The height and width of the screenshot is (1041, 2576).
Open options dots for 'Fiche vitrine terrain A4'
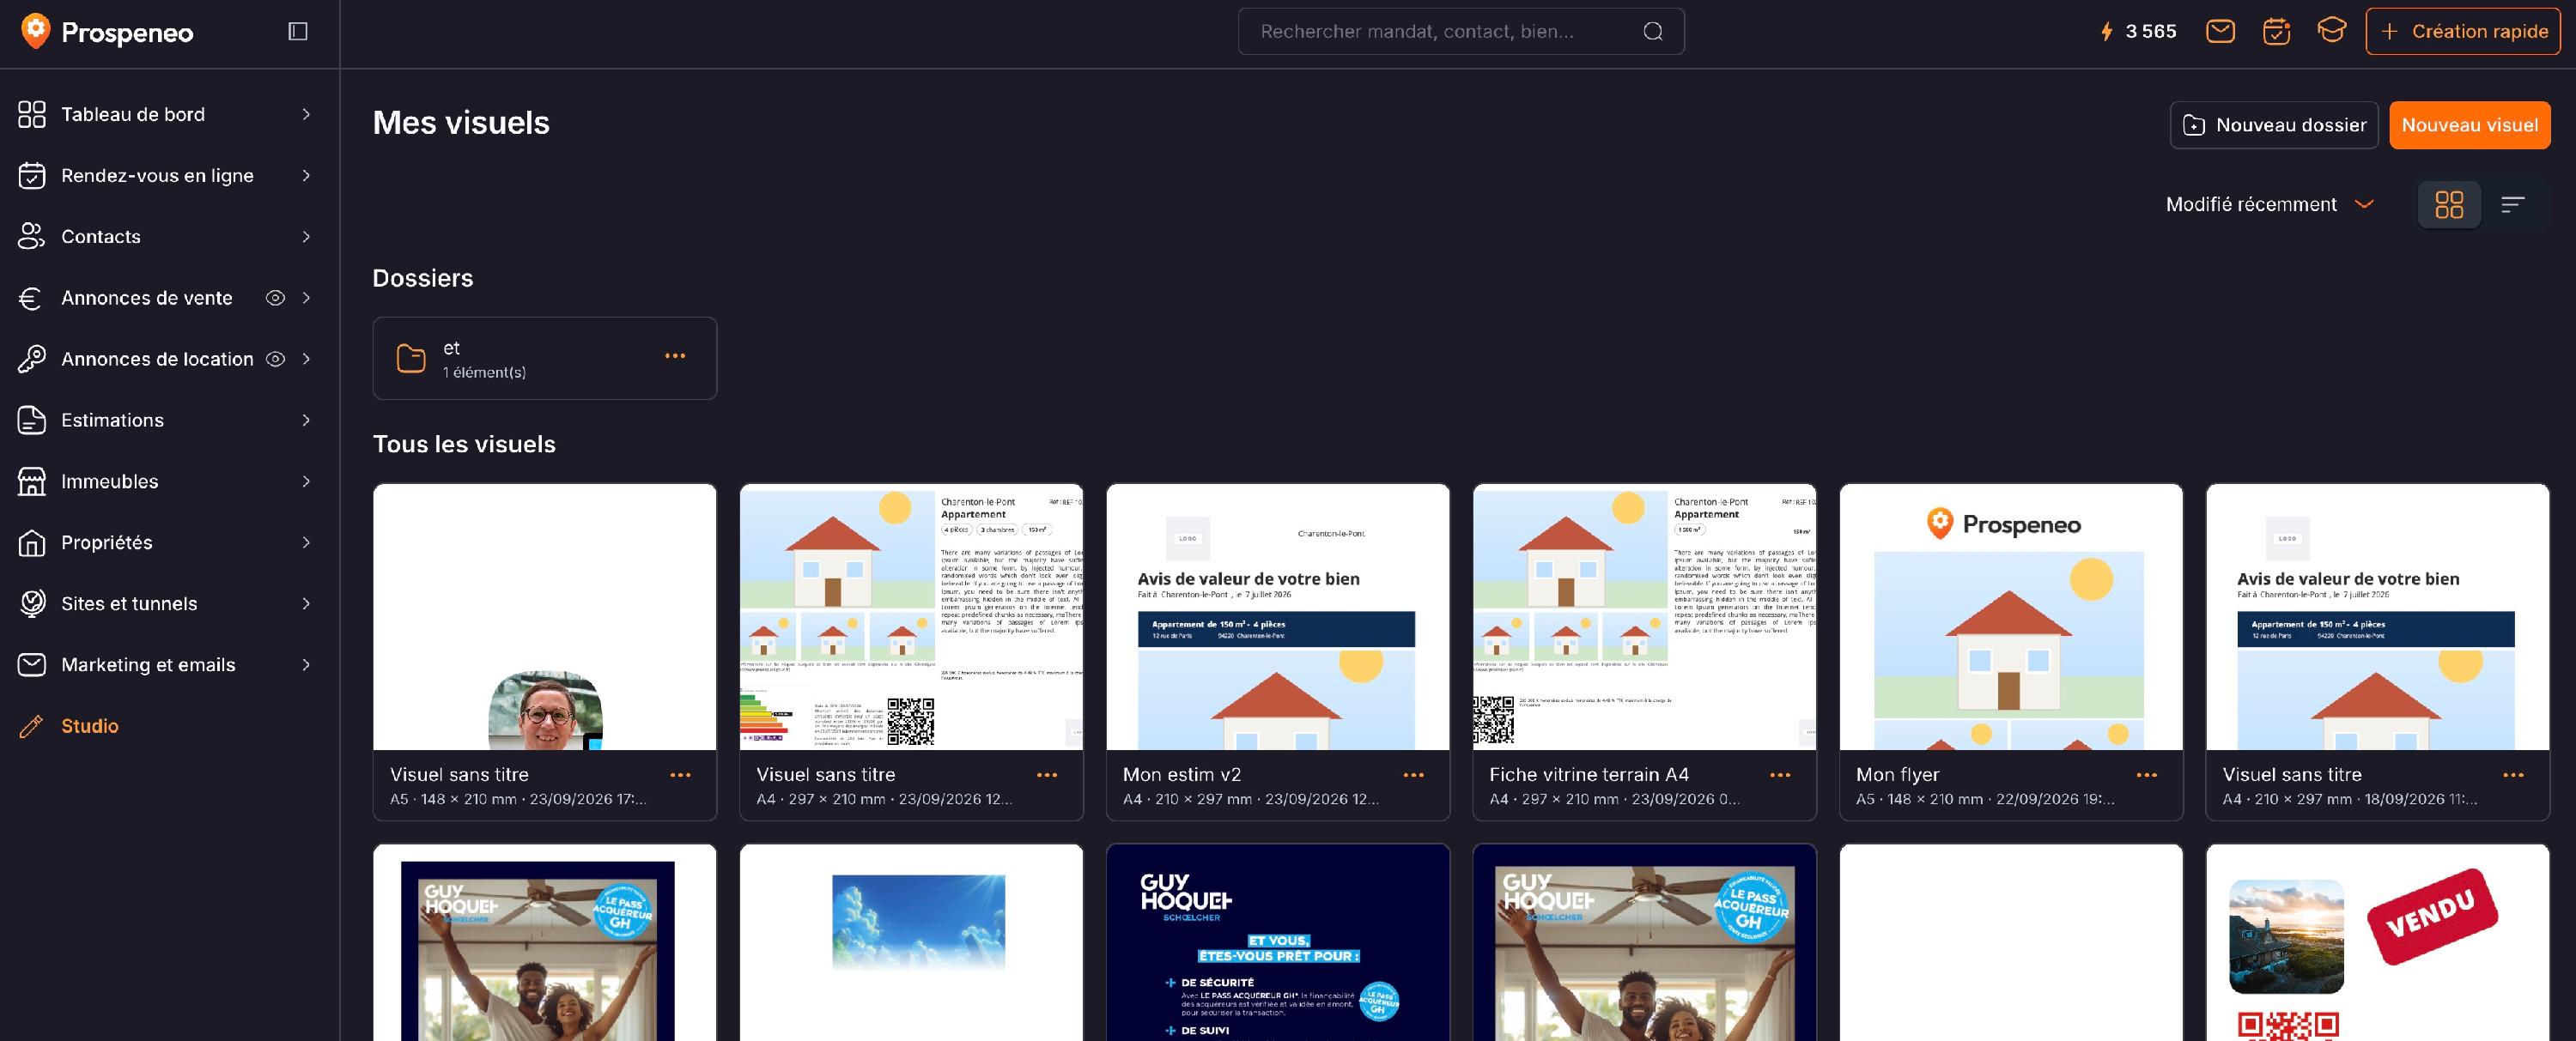click(x=1780, y=775)
